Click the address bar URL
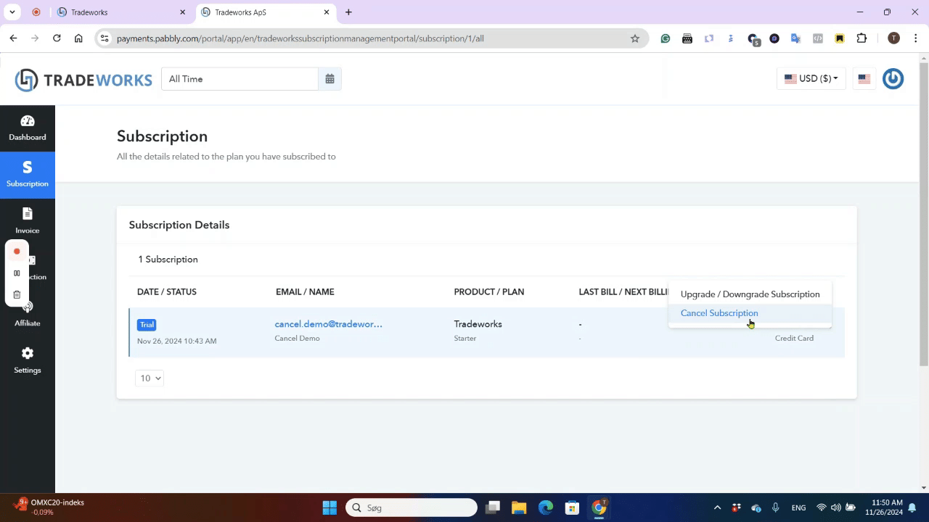The width and height of the screenshot is (929, 522). 300,38
